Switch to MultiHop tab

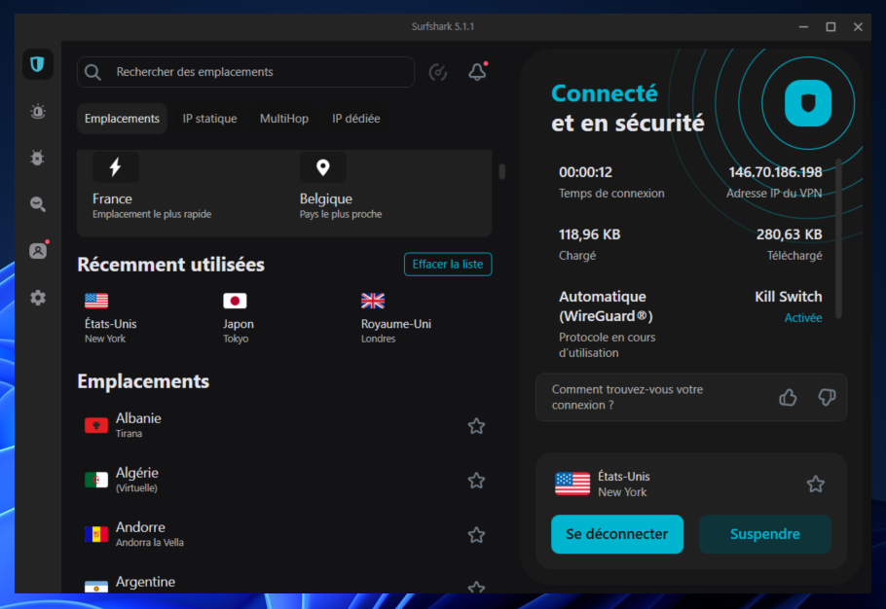[284, 119]
